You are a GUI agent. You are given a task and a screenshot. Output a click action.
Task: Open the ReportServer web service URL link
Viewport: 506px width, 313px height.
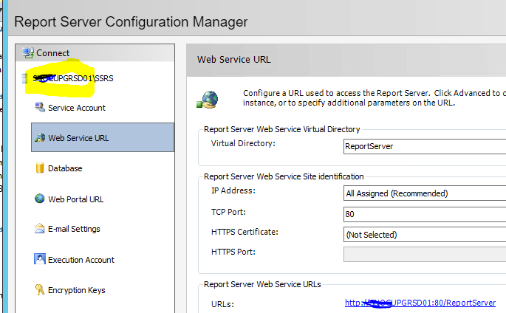click(x=420, y=303)
